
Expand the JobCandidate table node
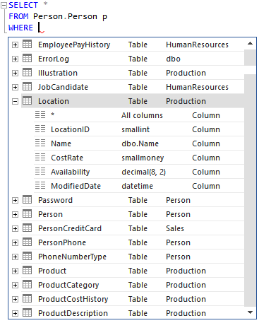tap(15, 87)
